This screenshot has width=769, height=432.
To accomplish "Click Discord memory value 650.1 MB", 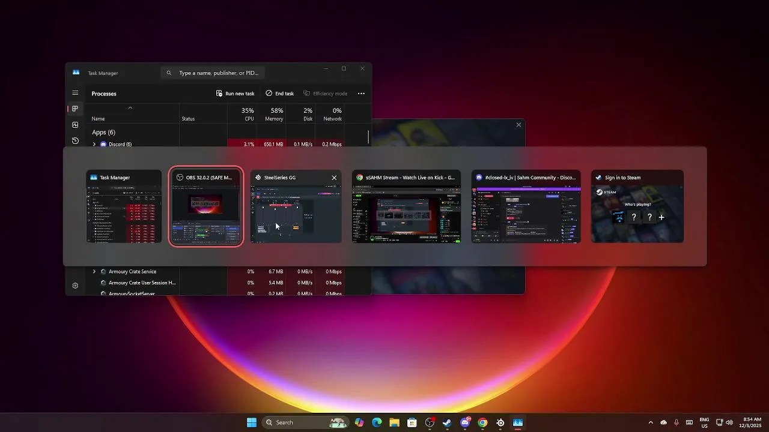I will point(273,145).
